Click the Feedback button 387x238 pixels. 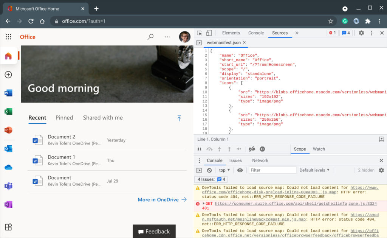click(x=154, y=231)
